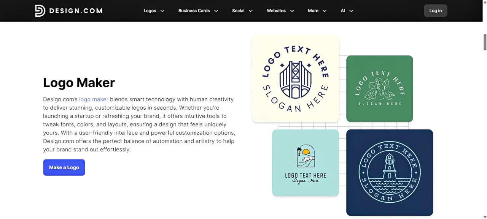Select the cream bridge logo thumbnail
The height and width of the screenshot is (219, 487).
click(296, 79)
